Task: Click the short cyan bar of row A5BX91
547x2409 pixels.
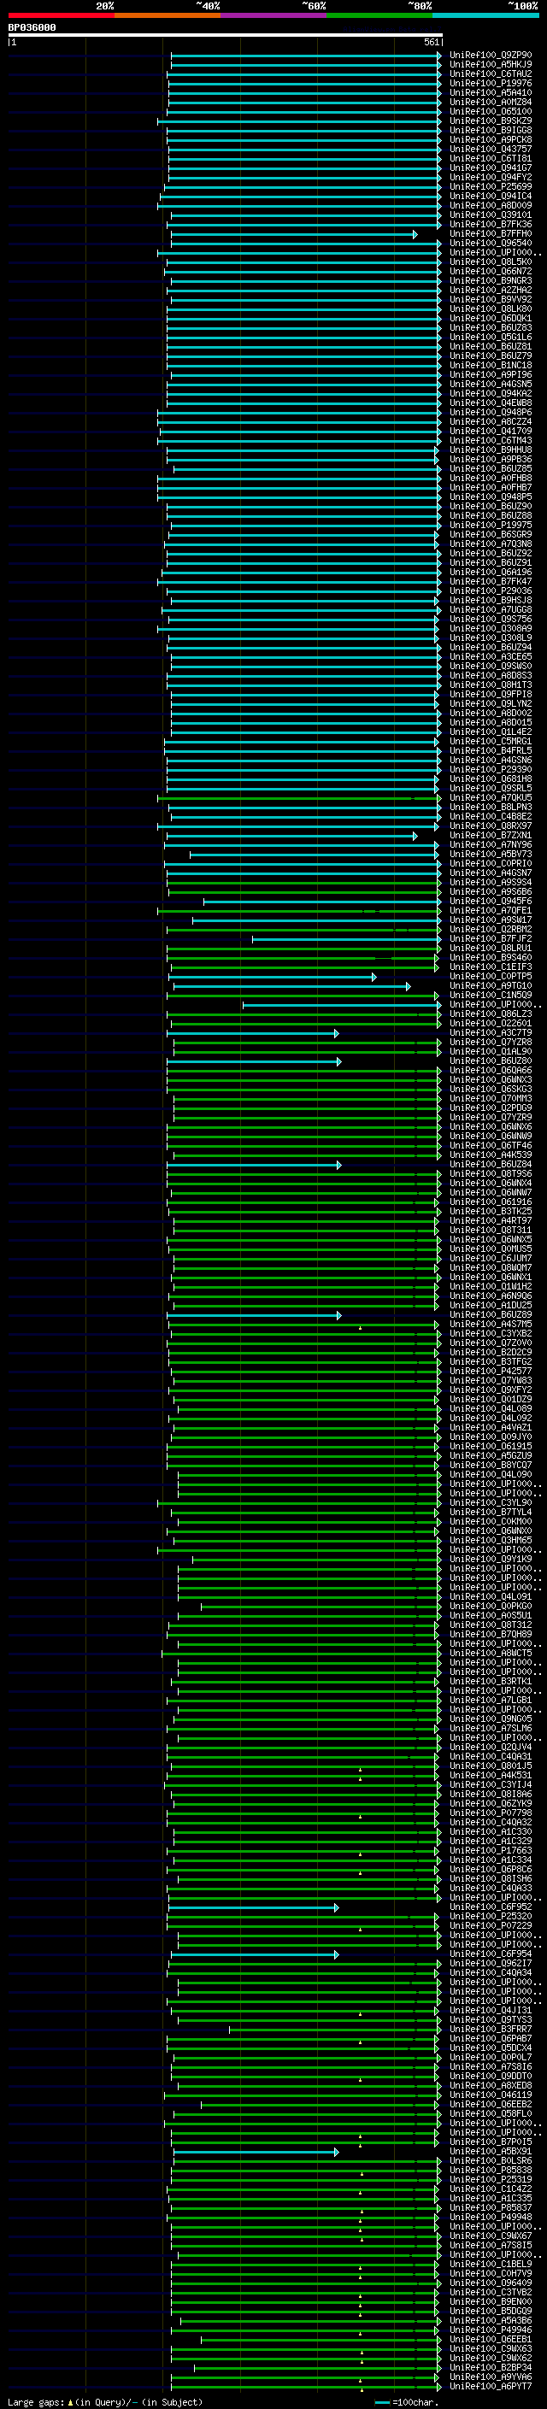Action: coord(256,2152)
